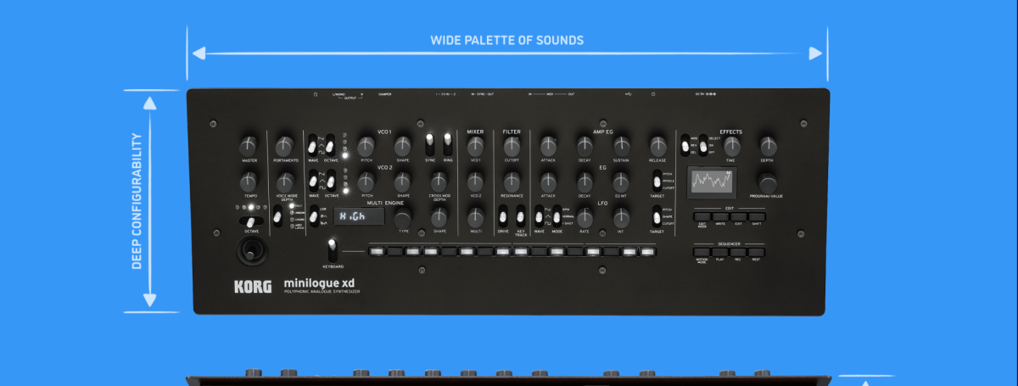Viewport: 1018px width, 386px height.
Task: Click the LFO RATE knob
Action: coord(585,218)
